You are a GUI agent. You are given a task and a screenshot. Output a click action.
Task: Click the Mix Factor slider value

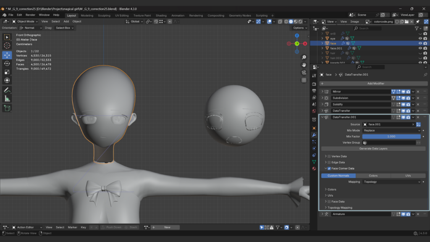click(x=391, y=136)
